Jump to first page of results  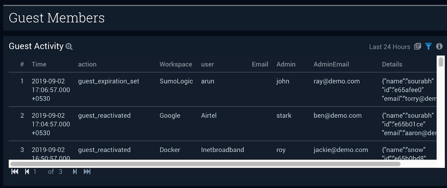15,172
